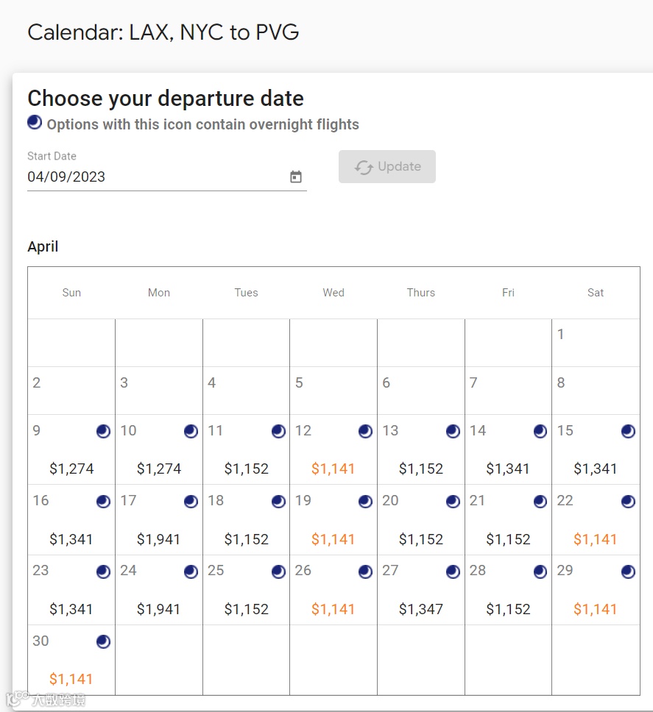Click date cell for April 5
This screenshot has width=653, height=712.
(333, 391)
